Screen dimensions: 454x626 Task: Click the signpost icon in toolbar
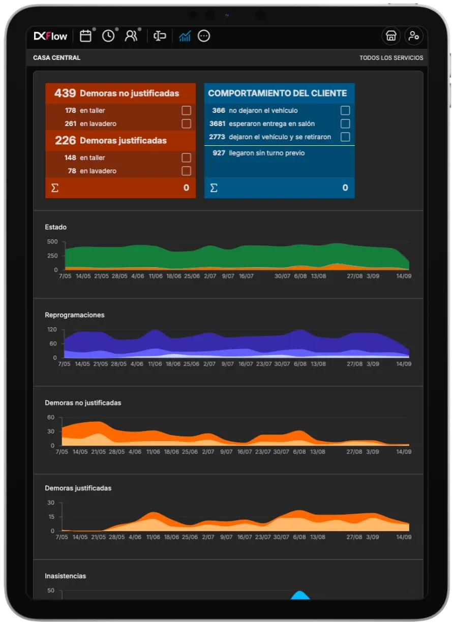[160, 36]
